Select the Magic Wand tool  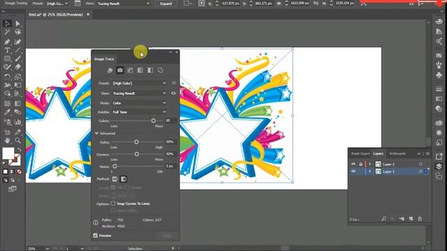click(7, 32)
